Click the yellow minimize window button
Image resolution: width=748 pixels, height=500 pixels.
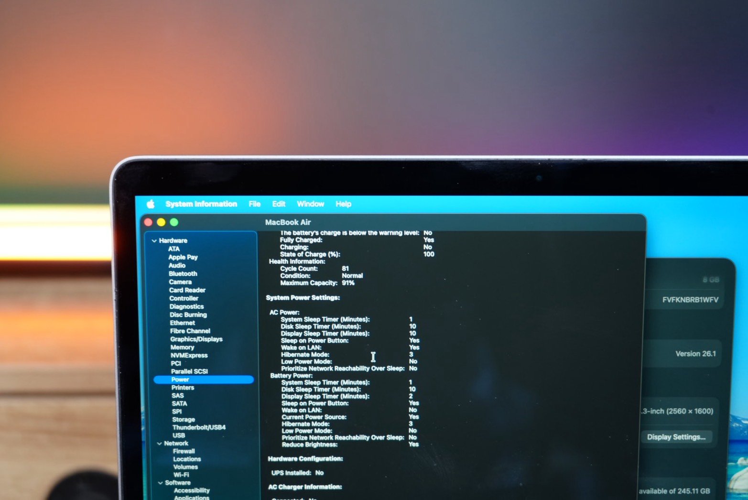[x=161, y=222]
